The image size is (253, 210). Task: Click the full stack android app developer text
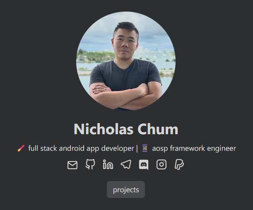(81, 148)
